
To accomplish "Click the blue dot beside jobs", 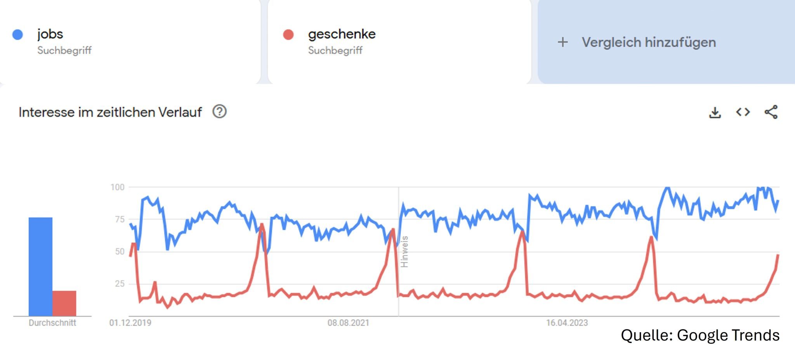I will tap(18, 35).
